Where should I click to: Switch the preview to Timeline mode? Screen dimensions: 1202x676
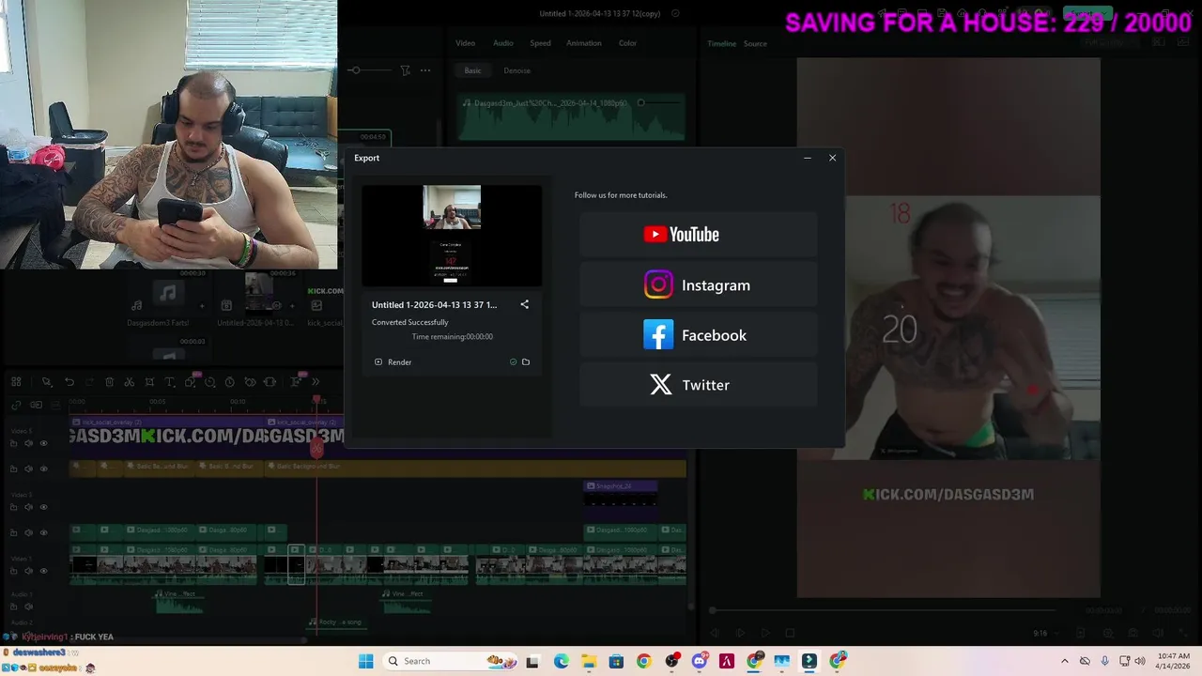[x=721, y=43]
